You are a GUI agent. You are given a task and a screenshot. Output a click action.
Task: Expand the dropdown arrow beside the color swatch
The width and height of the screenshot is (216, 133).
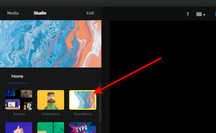coord(204,15)
